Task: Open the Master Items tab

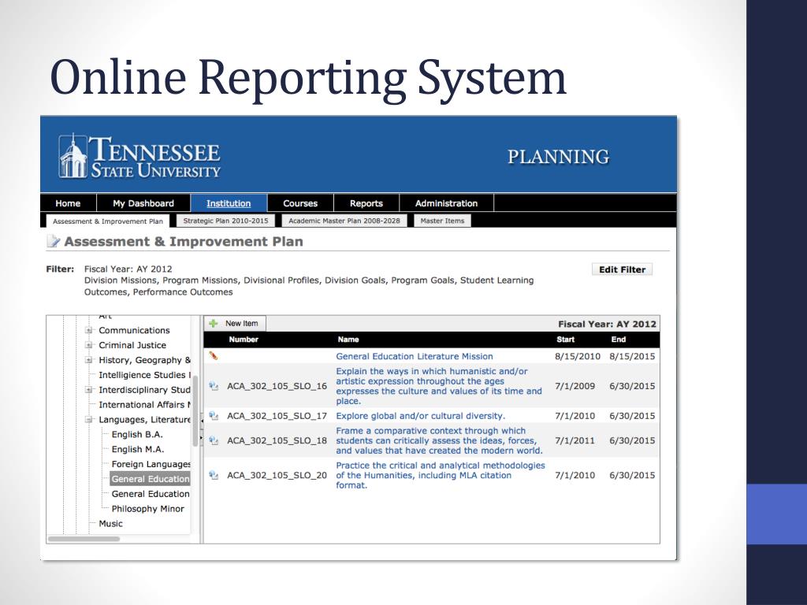Action: (x=443, y=221)
